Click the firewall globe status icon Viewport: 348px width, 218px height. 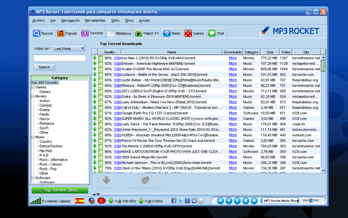(x=91, y=201)
